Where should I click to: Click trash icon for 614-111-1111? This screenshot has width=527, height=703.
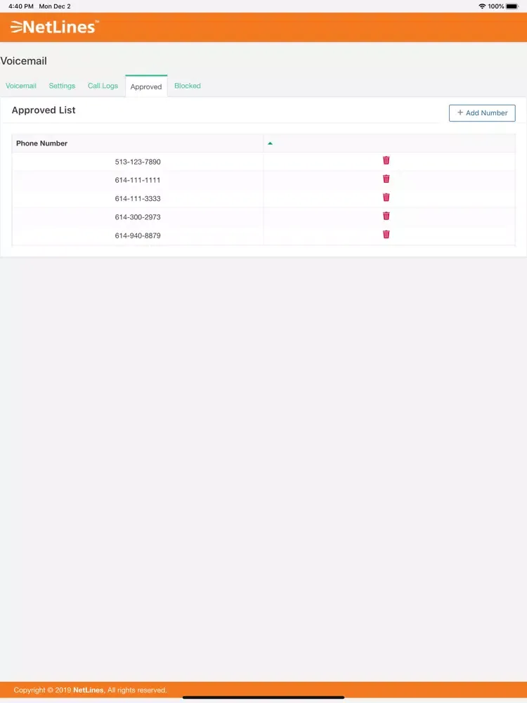pyautogui.click(x=386, y=179)
